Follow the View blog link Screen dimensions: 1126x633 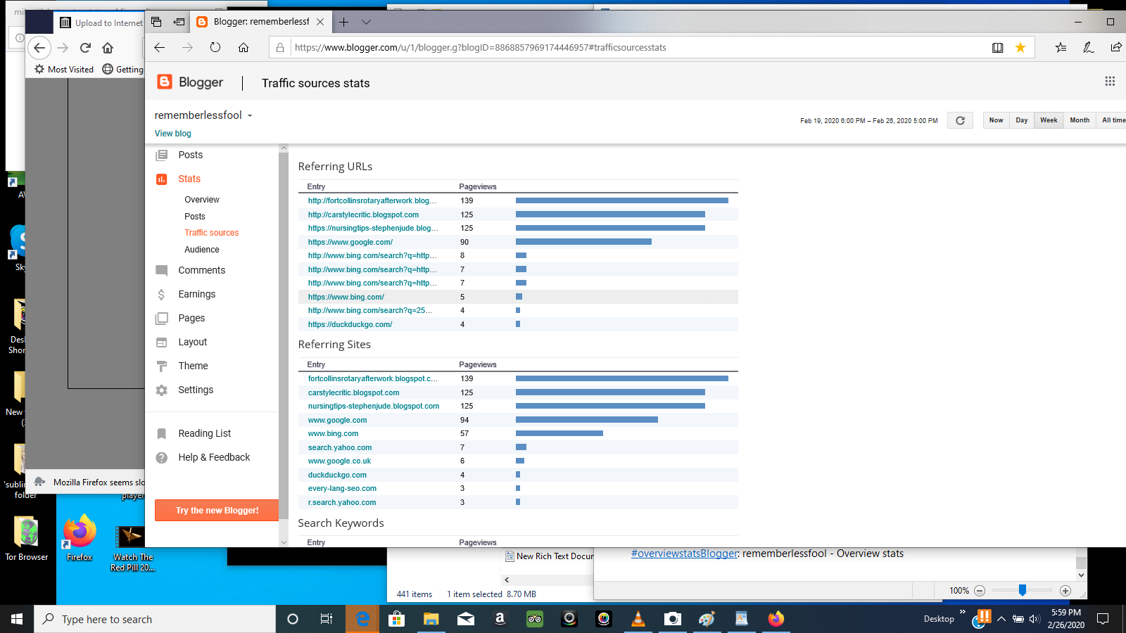coord(173,134)
